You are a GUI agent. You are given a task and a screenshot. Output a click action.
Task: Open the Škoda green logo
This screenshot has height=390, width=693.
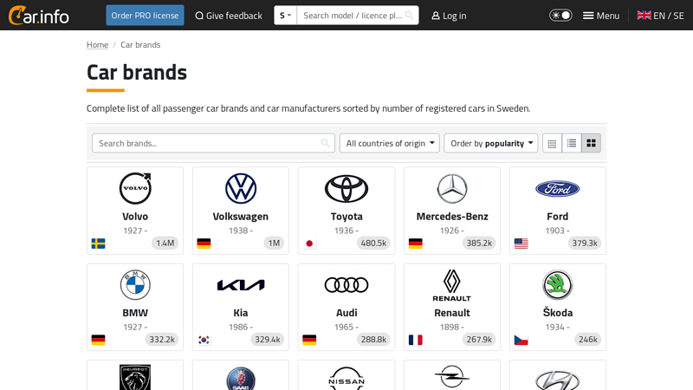(x=558, y=285)
